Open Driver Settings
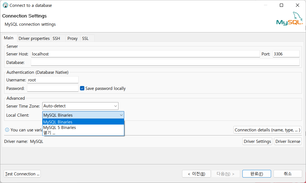 tap(257, 141)
